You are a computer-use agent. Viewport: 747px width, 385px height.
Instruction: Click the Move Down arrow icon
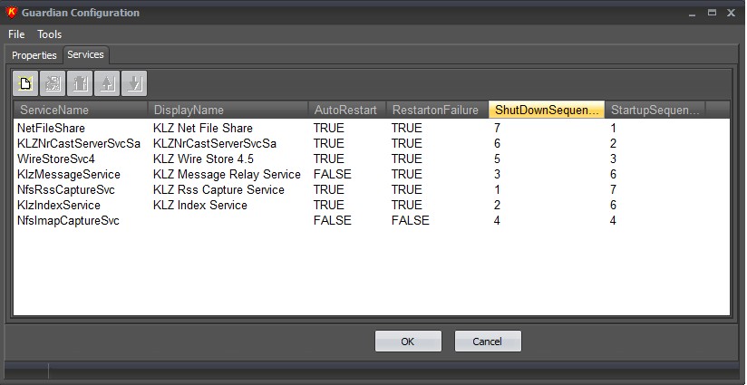(134, 83)
